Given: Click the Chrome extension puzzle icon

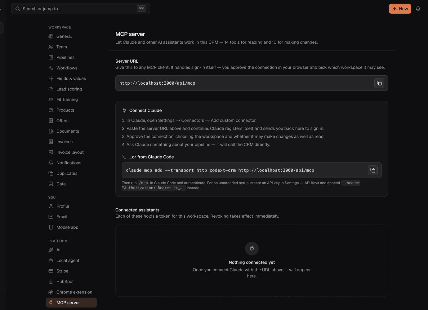Looking at the screenshot, I should click(x=51, y=292).
